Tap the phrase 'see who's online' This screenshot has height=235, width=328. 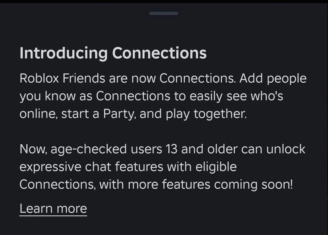255,96
